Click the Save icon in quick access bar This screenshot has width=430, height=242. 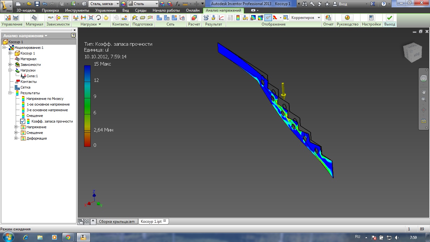click(x=37, y=4)
